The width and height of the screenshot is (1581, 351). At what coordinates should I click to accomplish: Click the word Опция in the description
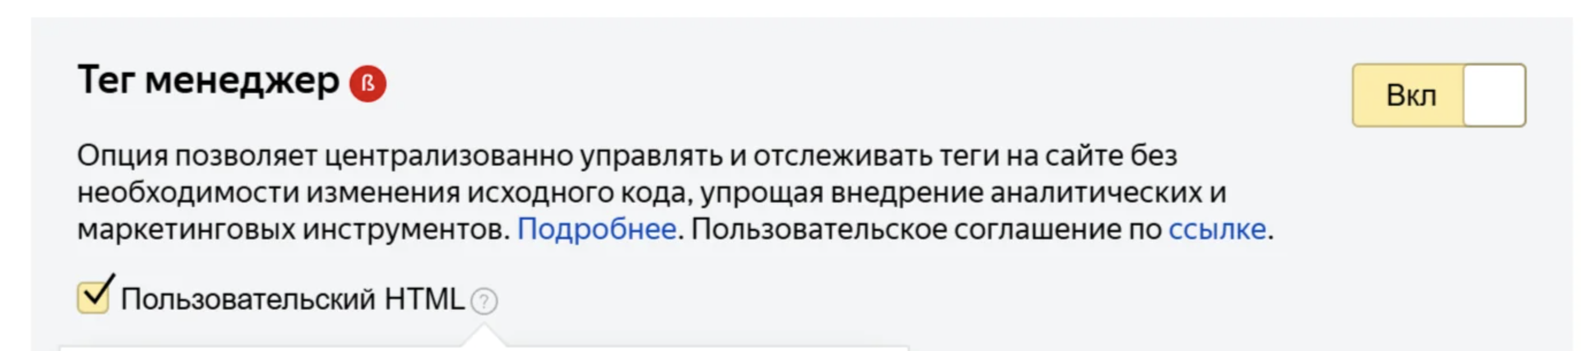pos(122,156)
